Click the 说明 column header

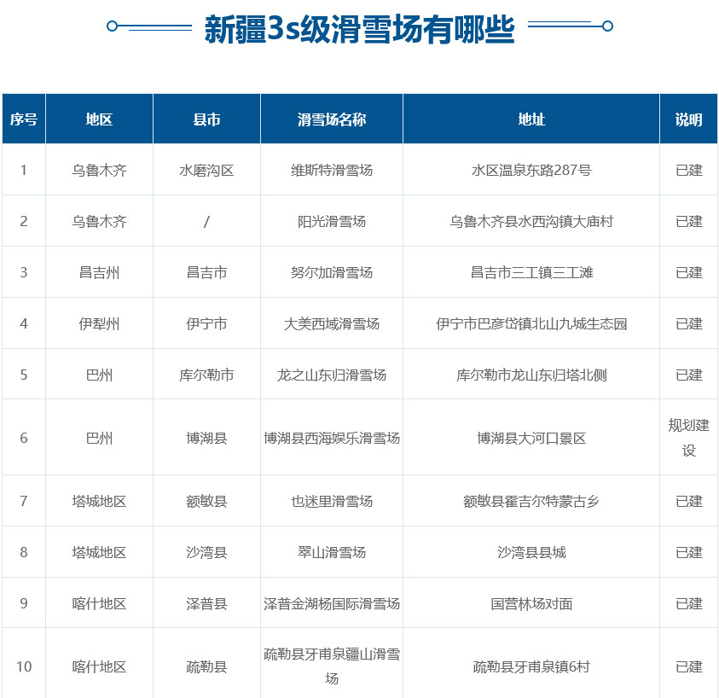click(688, 119)
